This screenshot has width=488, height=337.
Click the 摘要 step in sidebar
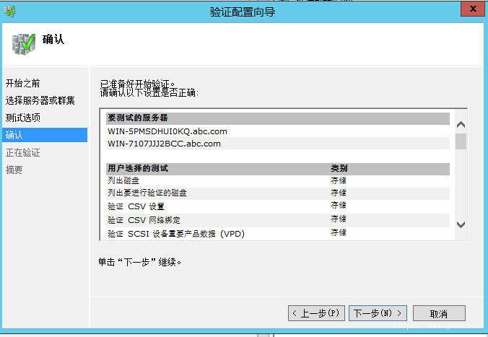14,170
